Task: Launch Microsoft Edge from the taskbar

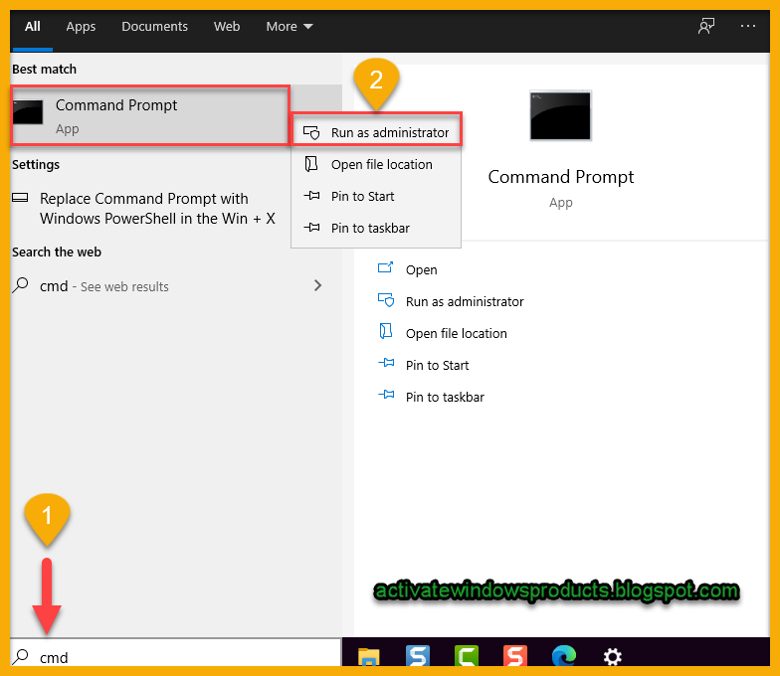Action: click(563, 656)
